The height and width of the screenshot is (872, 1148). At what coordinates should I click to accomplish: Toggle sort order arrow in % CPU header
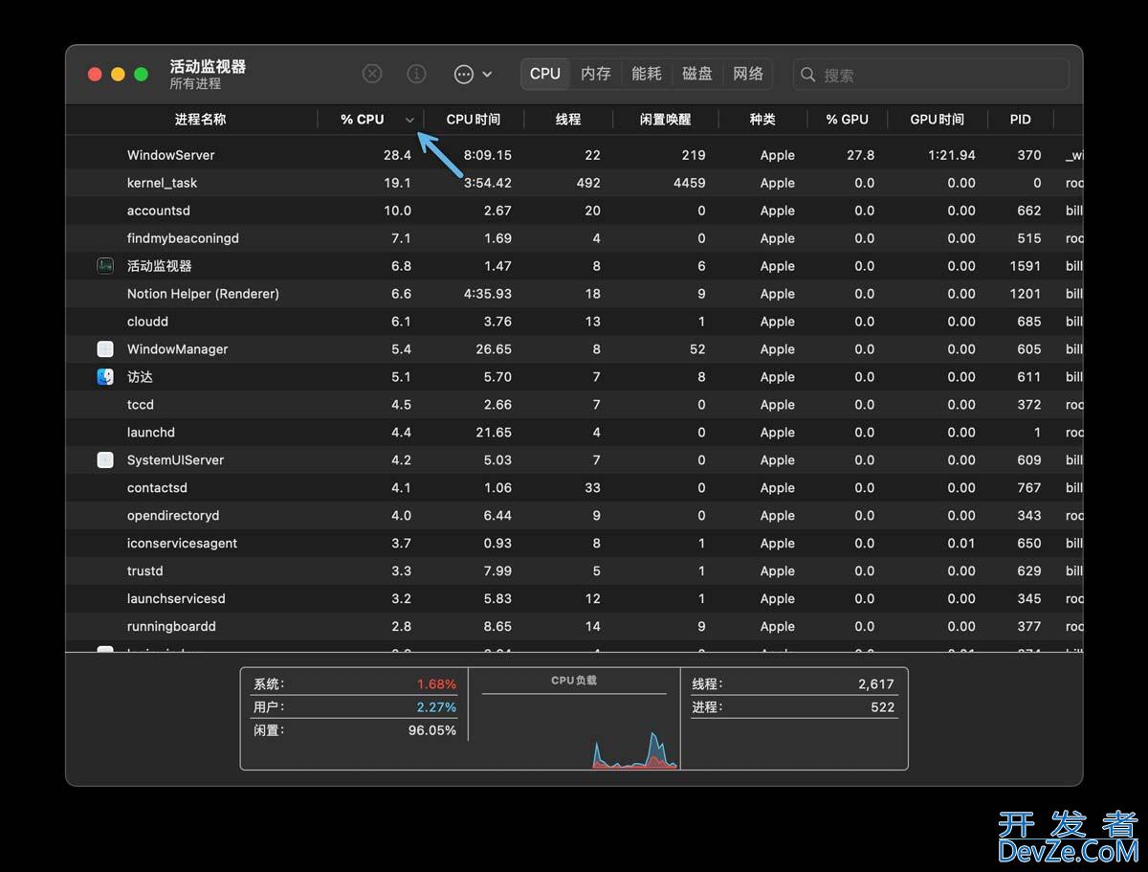tap(409, 121)
